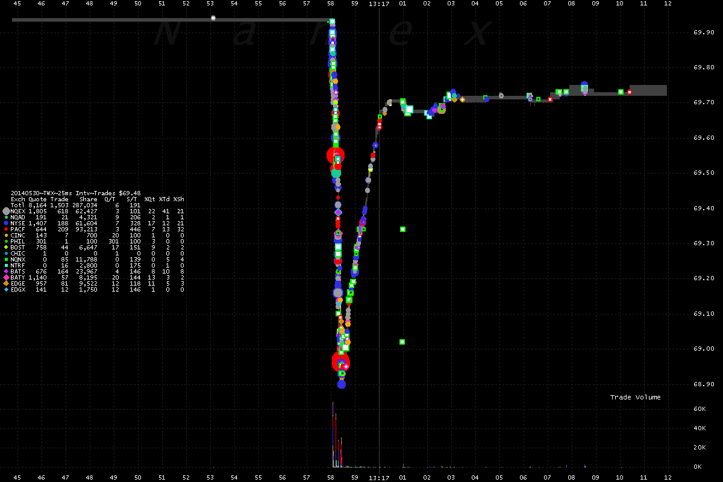723x482 pixels.
Task: Select the purple BATS diamond legend icon
Action: pos(6,272)
